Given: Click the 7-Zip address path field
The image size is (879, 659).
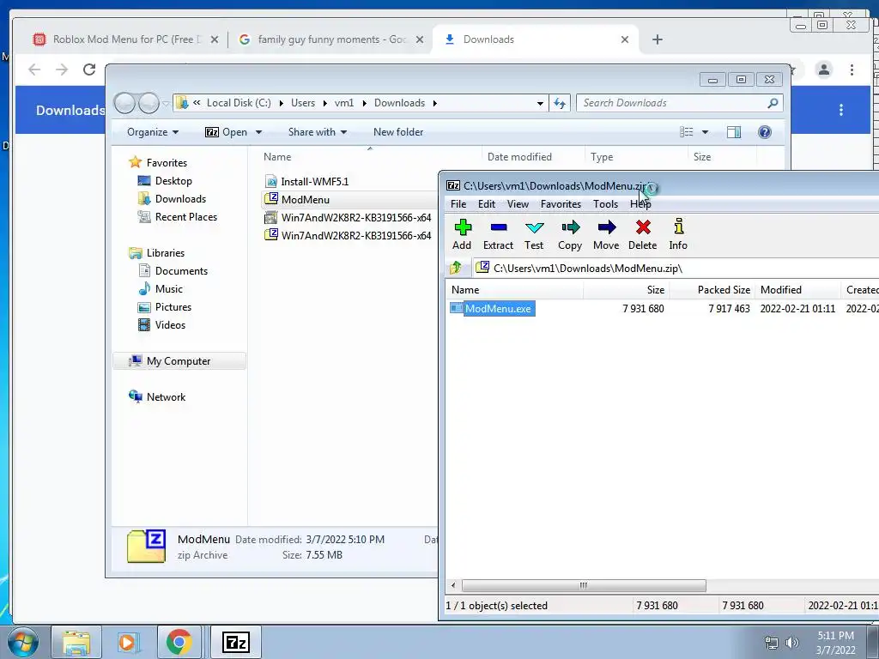Looking at the screenshot, I should click(676, 268).
